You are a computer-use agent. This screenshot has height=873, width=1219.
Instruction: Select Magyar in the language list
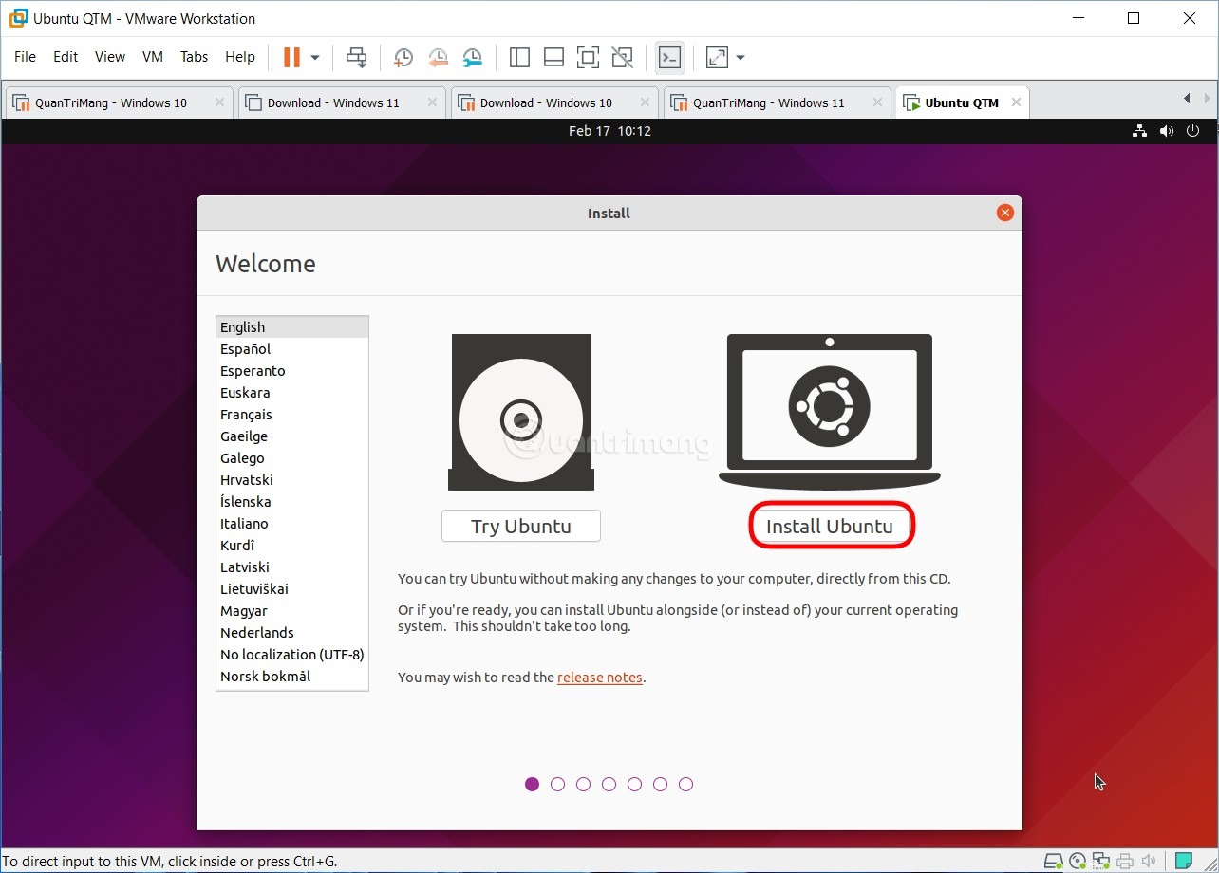pyautogui.click(x=291, y=611)
